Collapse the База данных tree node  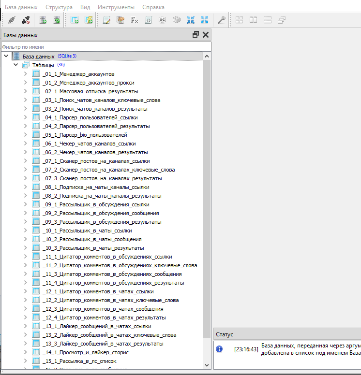click(6, 57)
